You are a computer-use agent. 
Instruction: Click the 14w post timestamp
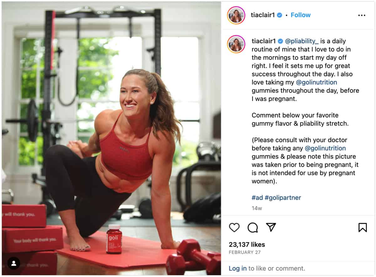(257, 208)
